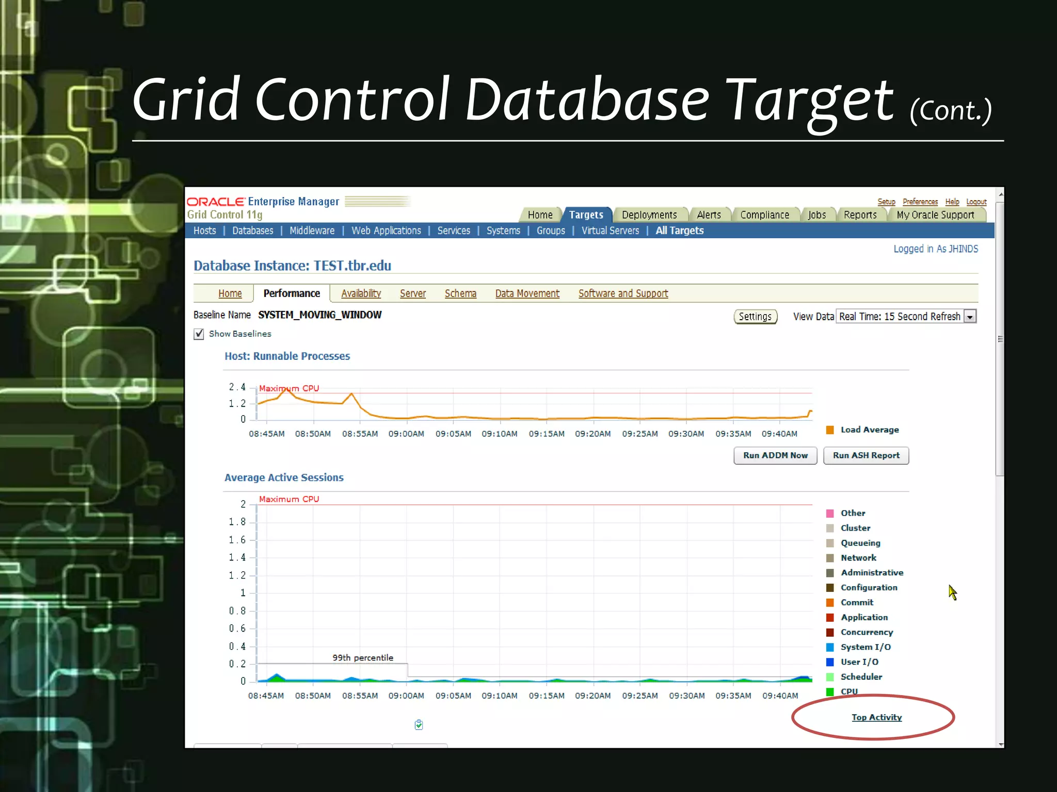
Task: Click the Application legend color swatch
Action: (830, 618)
